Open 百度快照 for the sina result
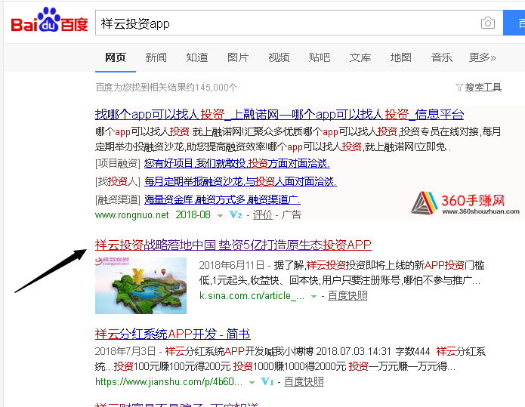The height and width of the screenshot is (407, 525). [x=347, y=296]
